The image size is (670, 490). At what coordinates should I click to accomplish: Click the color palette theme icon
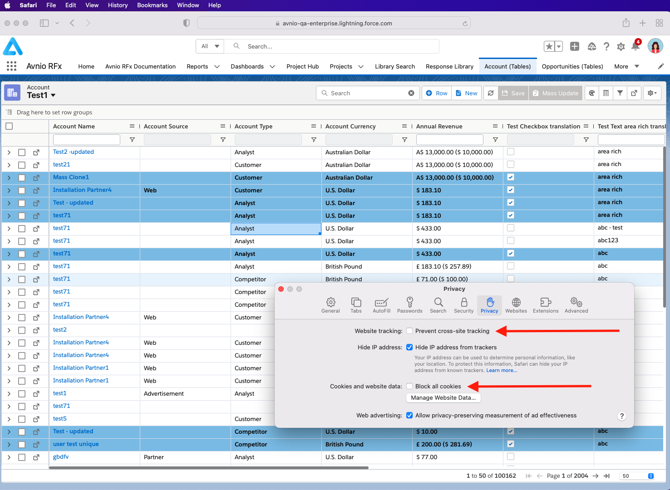click(592, 93)
